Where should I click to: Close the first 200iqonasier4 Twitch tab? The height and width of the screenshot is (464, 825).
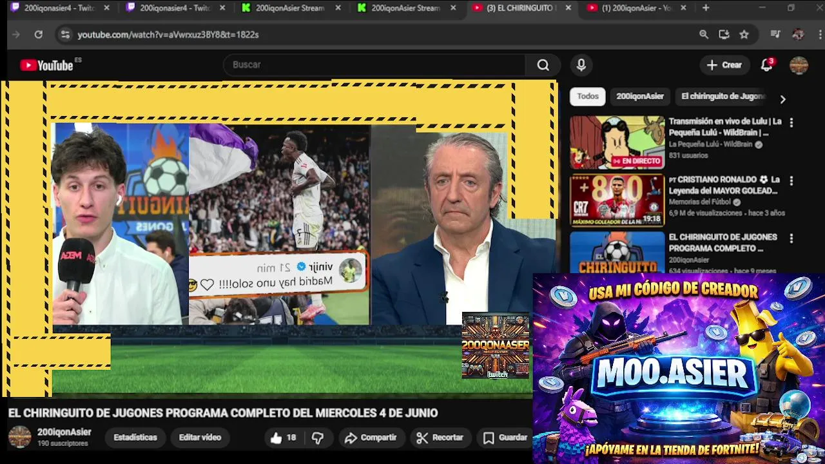[x=106, y=8]
